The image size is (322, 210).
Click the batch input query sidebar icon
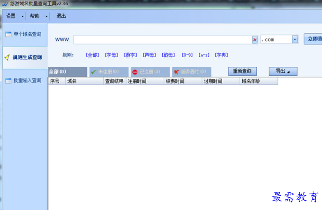(x=8, y=81)
